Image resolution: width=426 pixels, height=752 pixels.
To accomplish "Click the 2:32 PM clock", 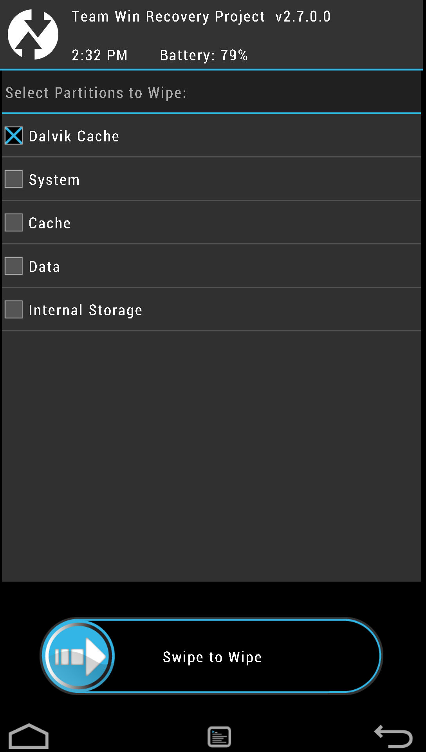I will coord(100,56).
